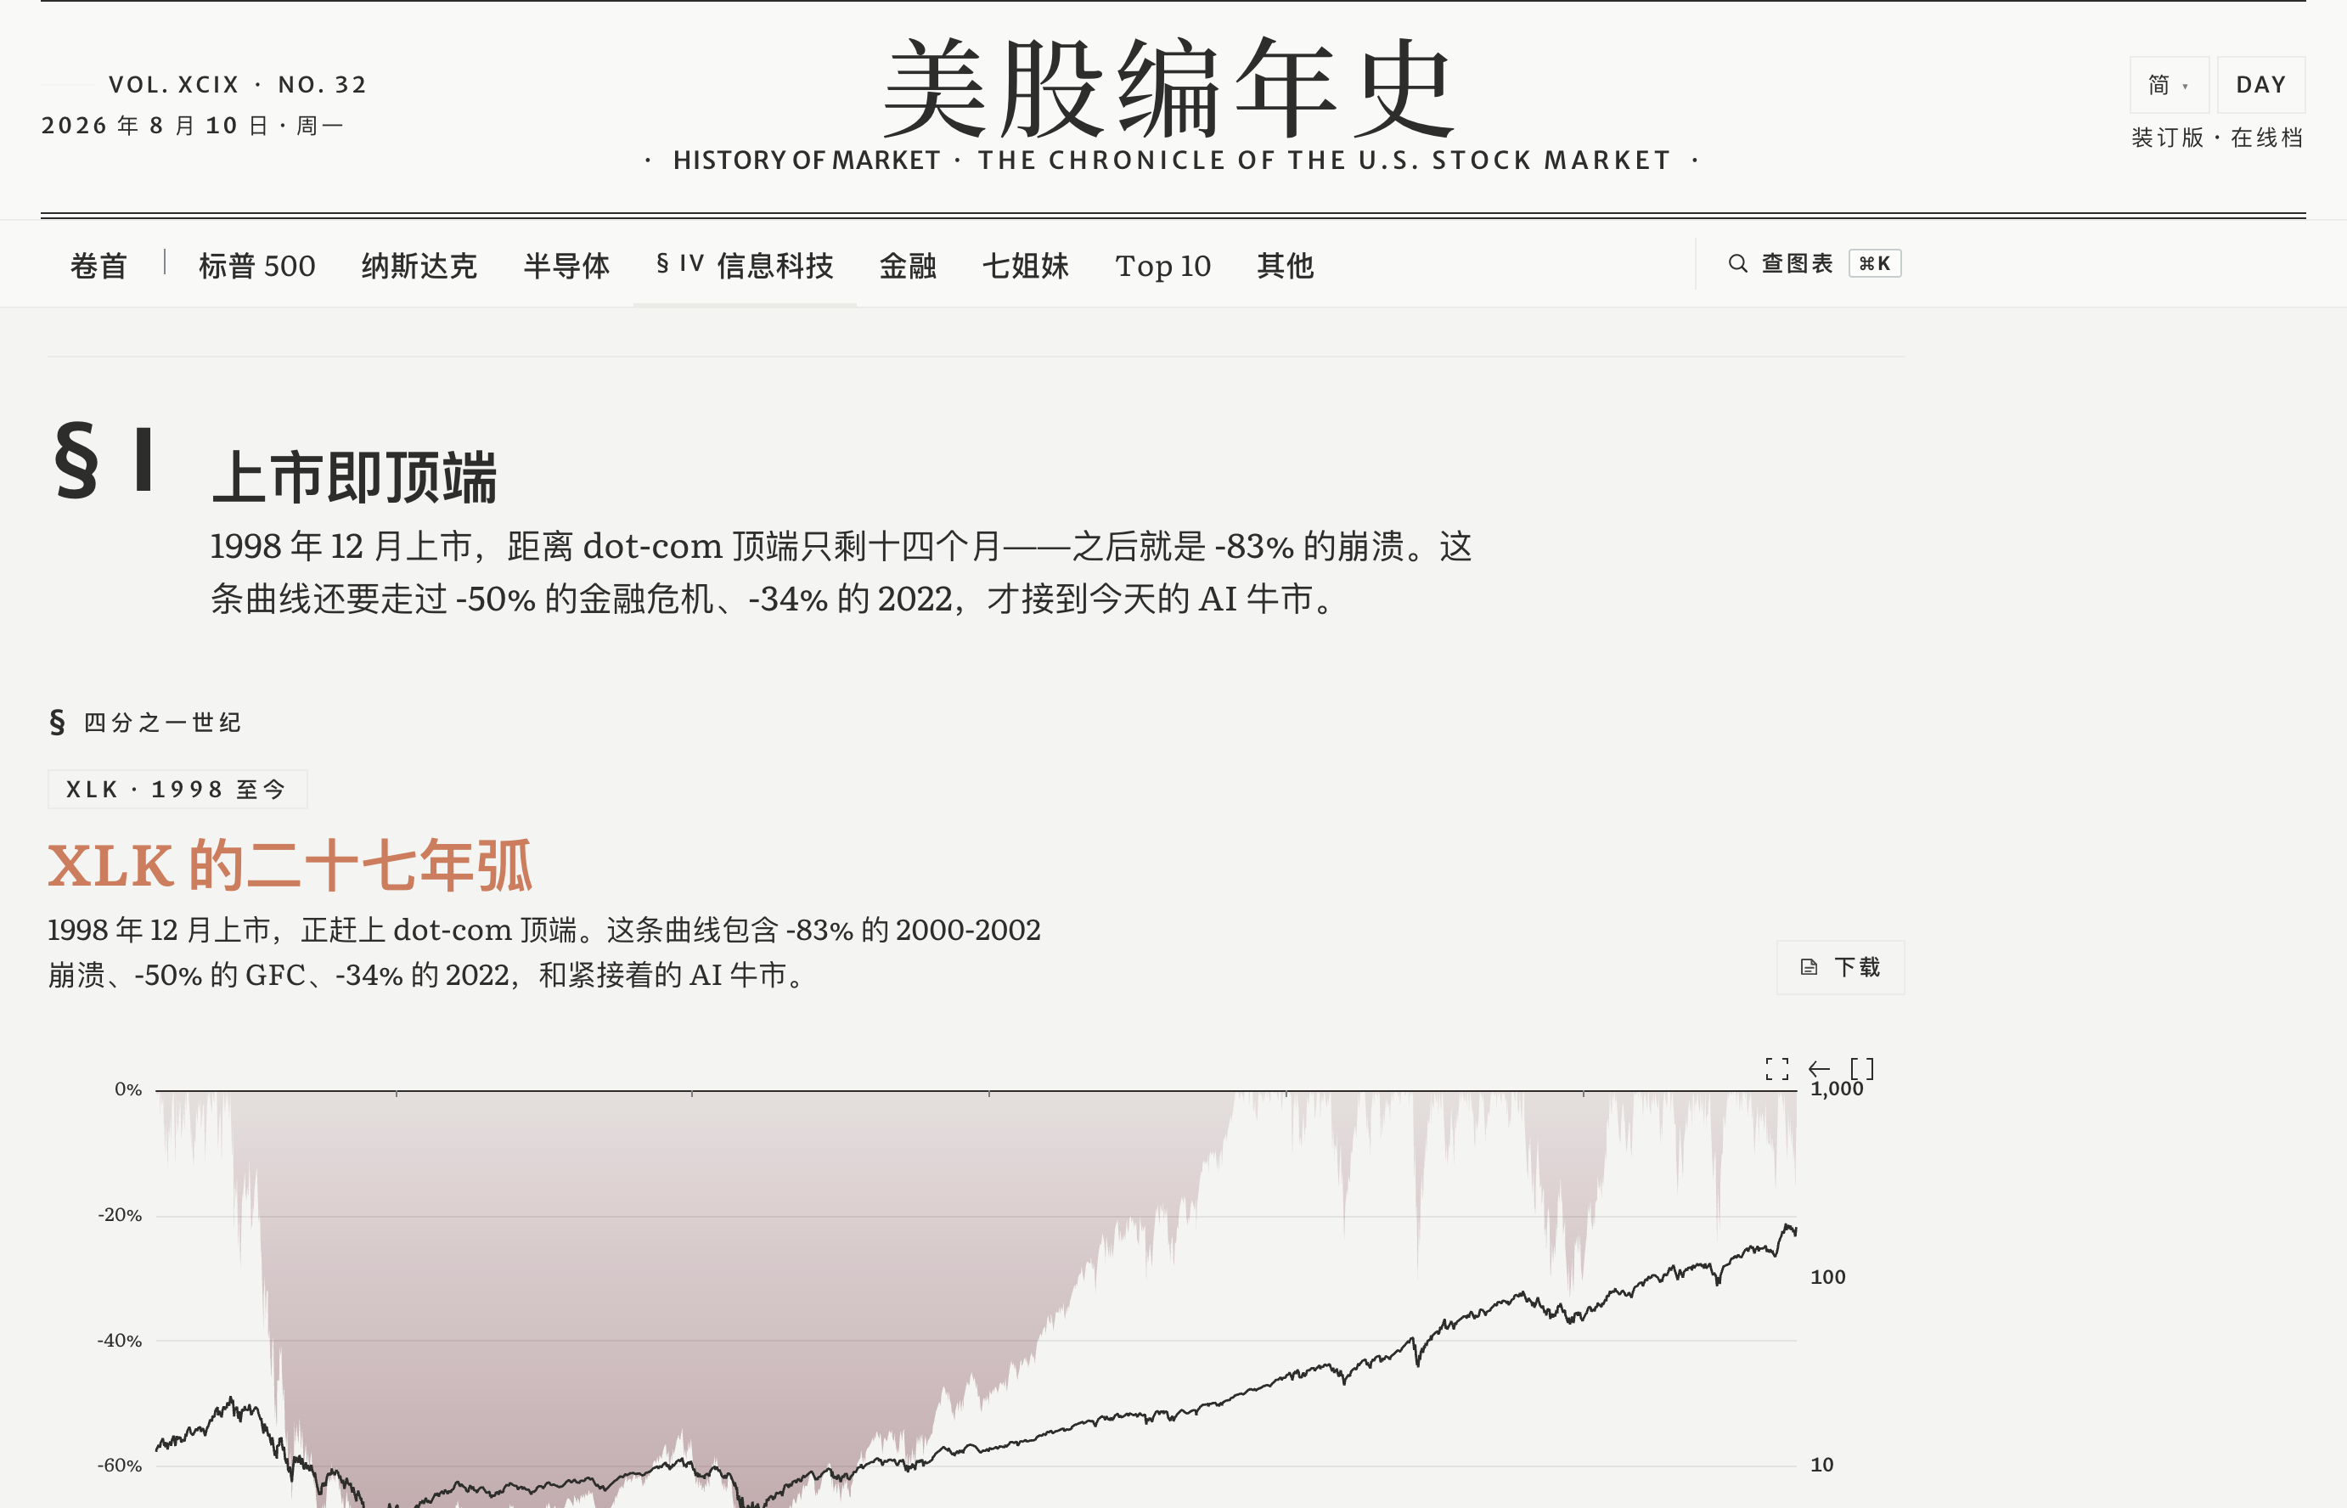2347x1508 pixels.
Task: Select the § IV 信息科技 tab
Action: click(744, 266)
